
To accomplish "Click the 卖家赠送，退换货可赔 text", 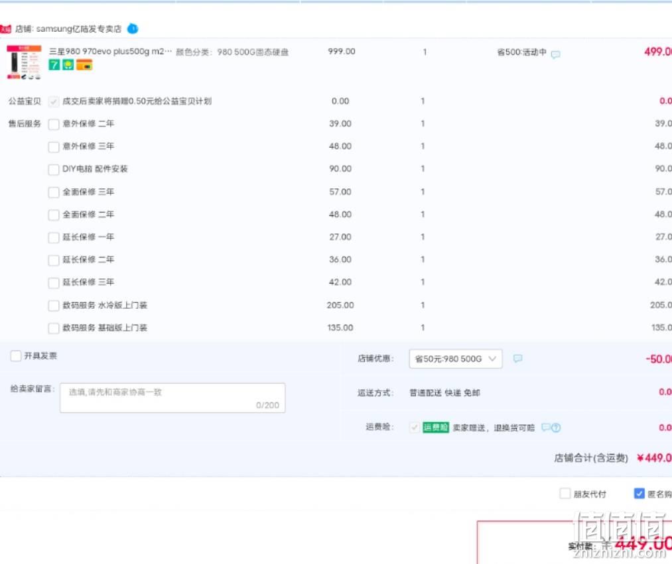I will (494, 427).
